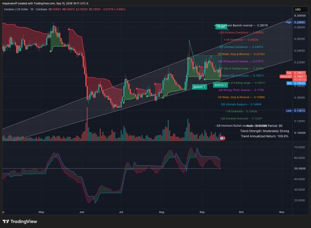Click the -2/8 Extreme Oversold 0.12207 label
311x228 pixels.
pyautogui.click(x=241, y=118)
